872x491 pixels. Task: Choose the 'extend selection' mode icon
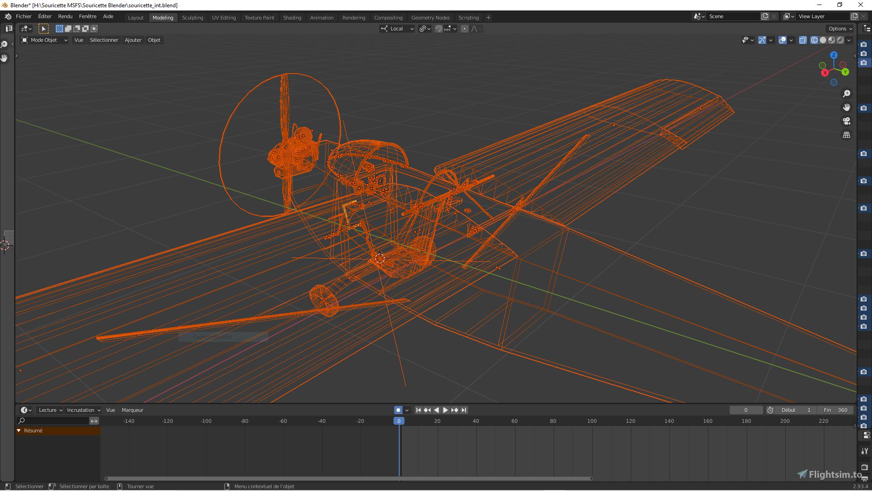(x=68, y=29)
